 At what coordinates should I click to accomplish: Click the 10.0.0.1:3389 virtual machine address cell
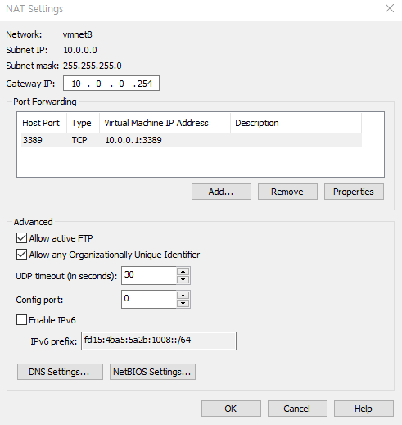click(133, 140)
